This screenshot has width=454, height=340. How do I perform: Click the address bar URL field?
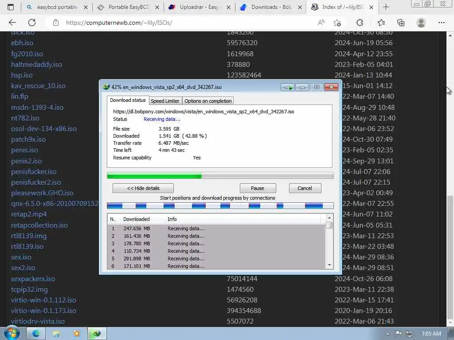pos(185,23)
